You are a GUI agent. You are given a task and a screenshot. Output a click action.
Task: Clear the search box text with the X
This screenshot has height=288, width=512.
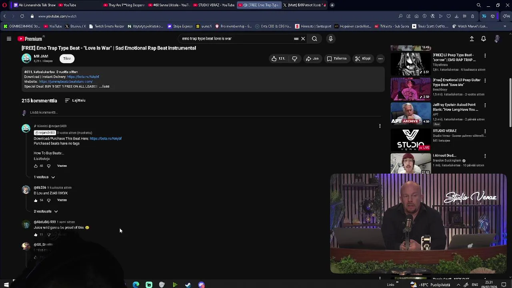pyautogui.click(x=303, y=39)
